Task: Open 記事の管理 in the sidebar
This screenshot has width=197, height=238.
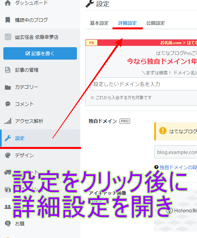Action: [x=27, y=70]
